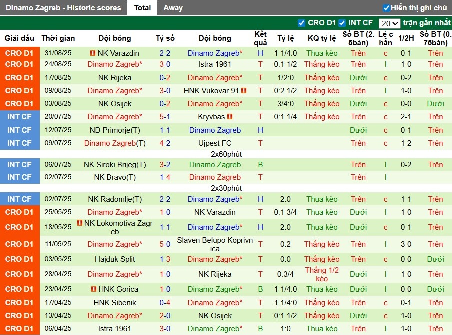Select NK Siroki Brijeg(T) team name
The height and width of the screenshot is (335, 452).
click(115, 165)
